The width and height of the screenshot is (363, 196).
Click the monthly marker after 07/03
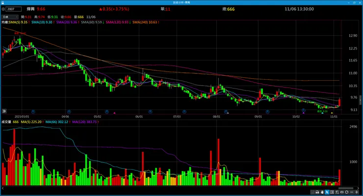click(184, 111)
